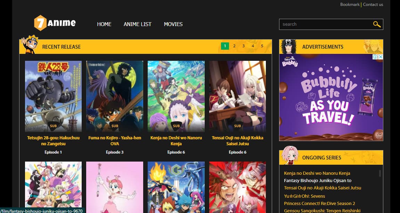Image resolution: width=400 pixels, height=213 pixels.
Task: Select page 1 of recent releases
Action: pos(225,46)
